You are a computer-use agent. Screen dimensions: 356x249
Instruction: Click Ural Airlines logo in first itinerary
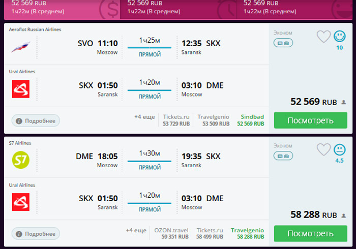point(21,89)
